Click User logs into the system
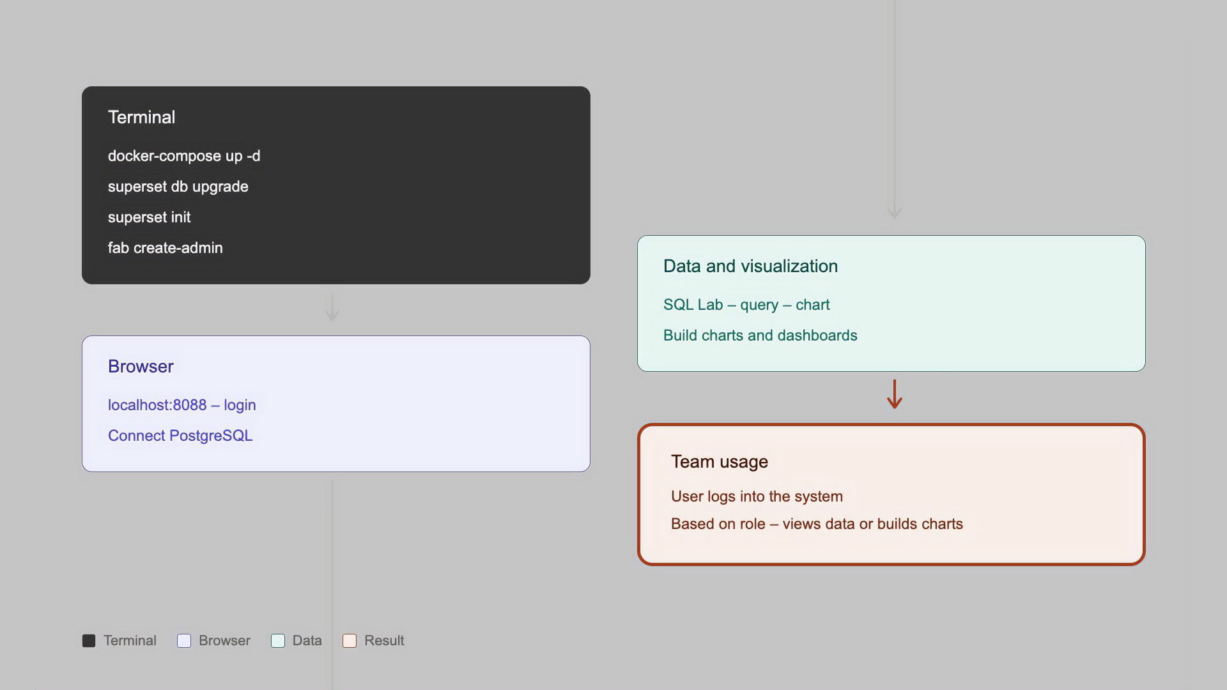This screenshot has width=1227, height=690. (x=757, y=496)
